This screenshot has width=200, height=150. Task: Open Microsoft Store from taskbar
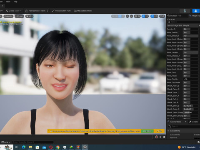coord(37,147)
